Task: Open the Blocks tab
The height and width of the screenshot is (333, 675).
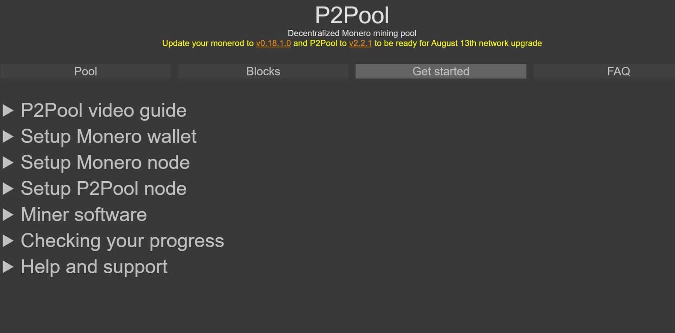Action: pos(263,71)
